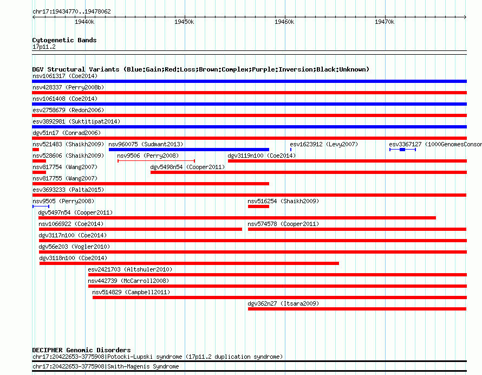This screenshot has height=375, width=482.
Task: Select esv3892981 (Suktitipat2014) label
Action: pyautogui.click(x=76, y=121)
